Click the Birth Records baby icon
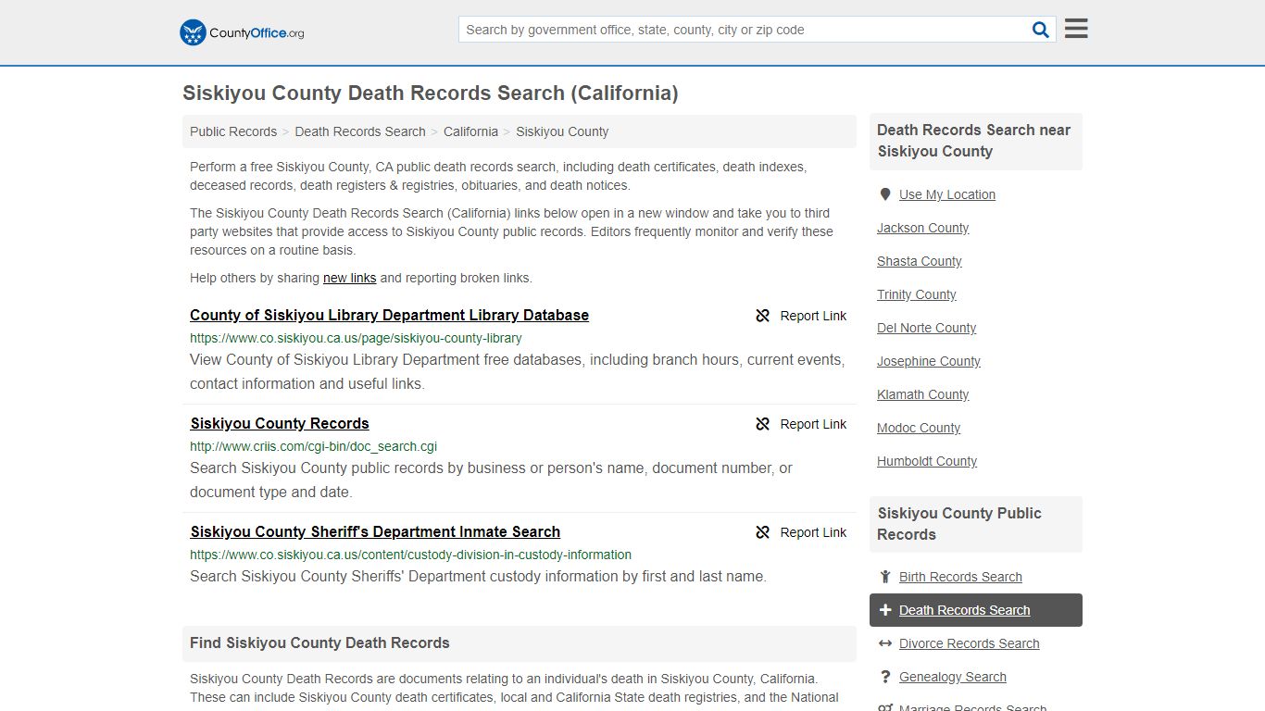This screenshot has width=1265, height=711. 885,577
